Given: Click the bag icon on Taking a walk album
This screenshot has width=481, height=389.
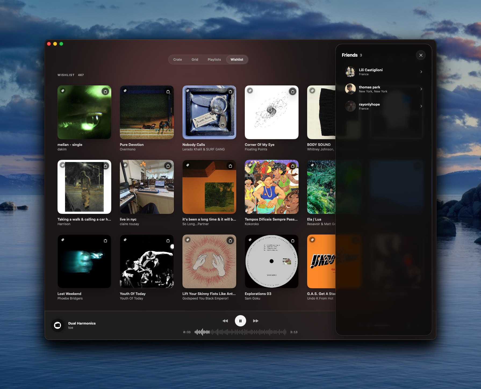Looking at the screenshot, I should point(105,166).
